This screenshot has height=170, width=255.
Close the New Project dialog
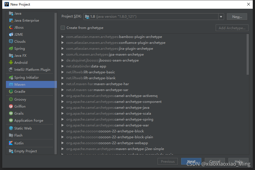249,4
